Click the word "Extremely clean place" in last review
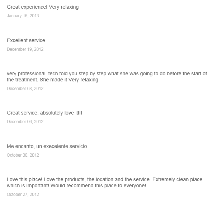The height and width of the screenshot is (206, 217). point(178,180)
